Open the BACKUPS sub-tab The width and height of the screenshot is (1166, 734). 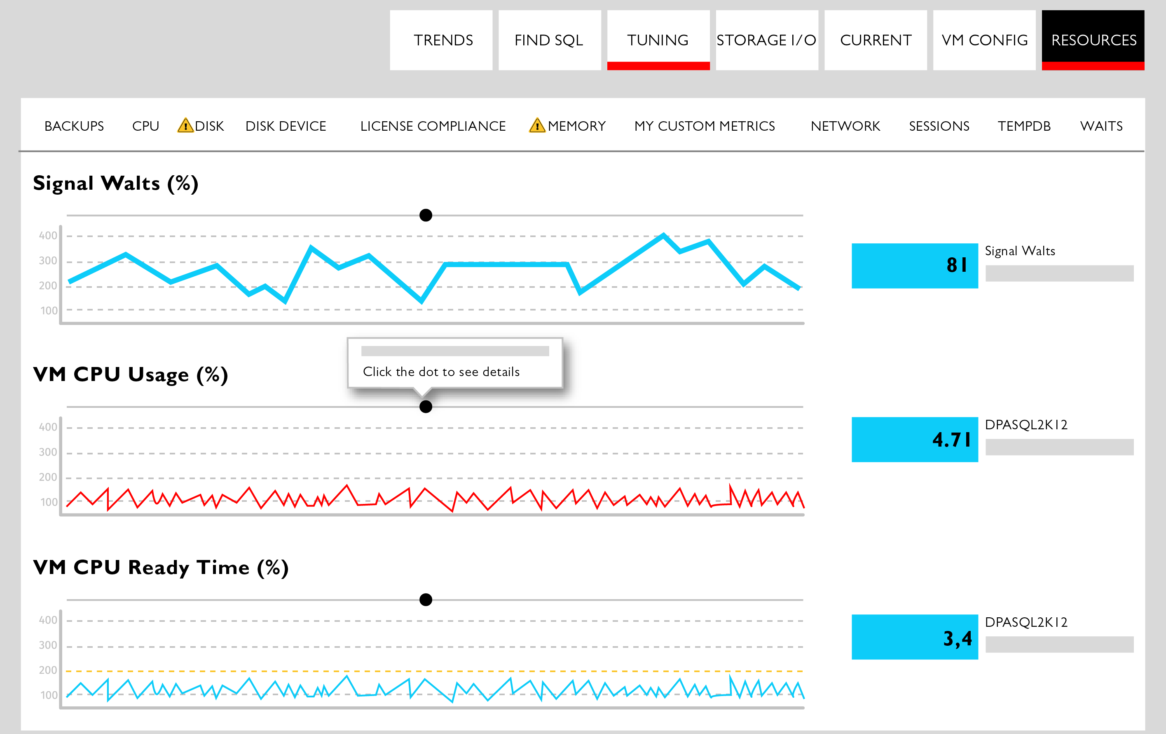tap(74, 126)
